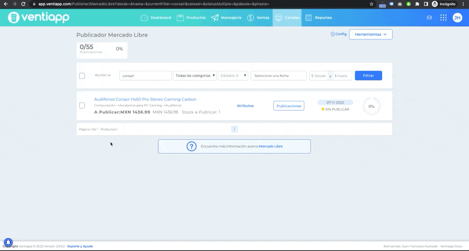Open the Mensajería menu
This screenshot has width=469, height=251.
pos(226,18)
